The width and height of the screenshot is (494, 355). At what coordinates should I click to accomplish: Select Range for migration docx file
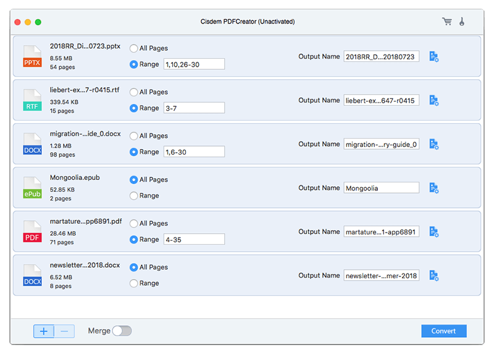pyautogui.click(x=133, y=152)
